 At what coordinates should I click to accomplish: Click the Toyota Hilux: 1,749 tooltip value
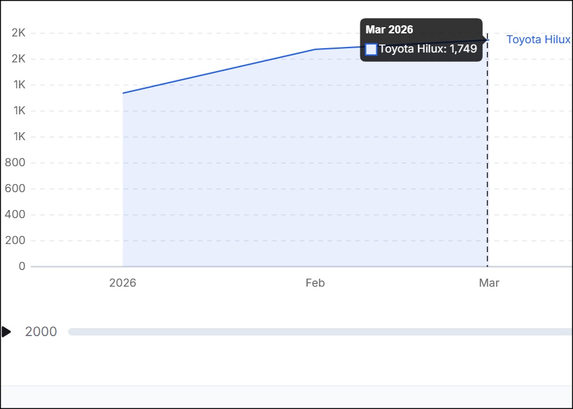click(428, 49)
